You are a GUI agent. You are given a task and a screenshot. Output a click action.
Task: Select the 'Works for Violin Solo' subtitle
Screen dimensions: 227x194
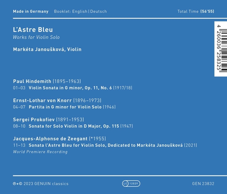(x=36, y=37)
